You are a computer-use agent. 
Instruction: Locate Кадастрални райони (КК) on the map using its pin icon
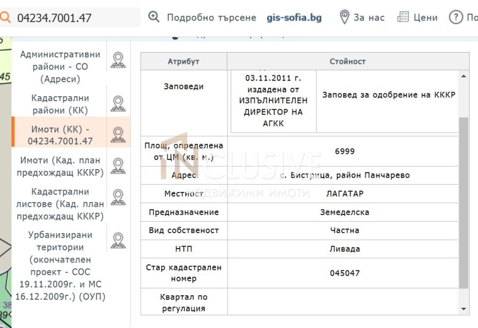point(118,103)
